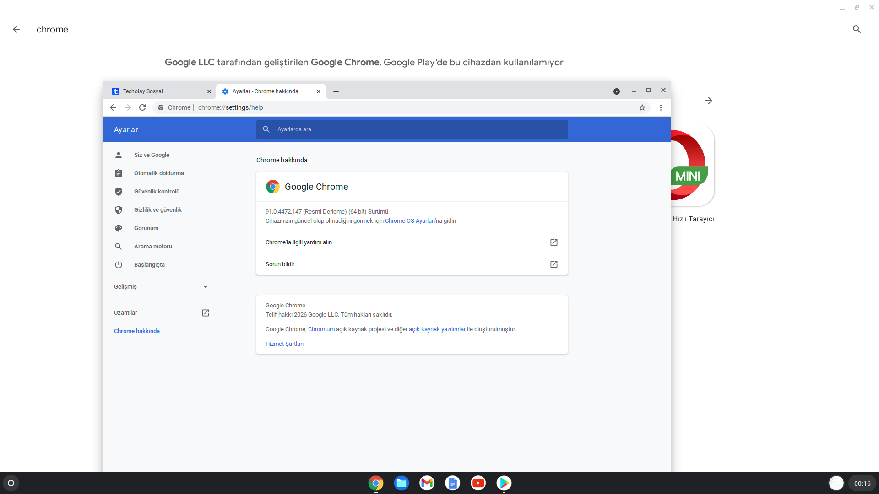Open Hizmet Şartları link

[x=284, y=344]
